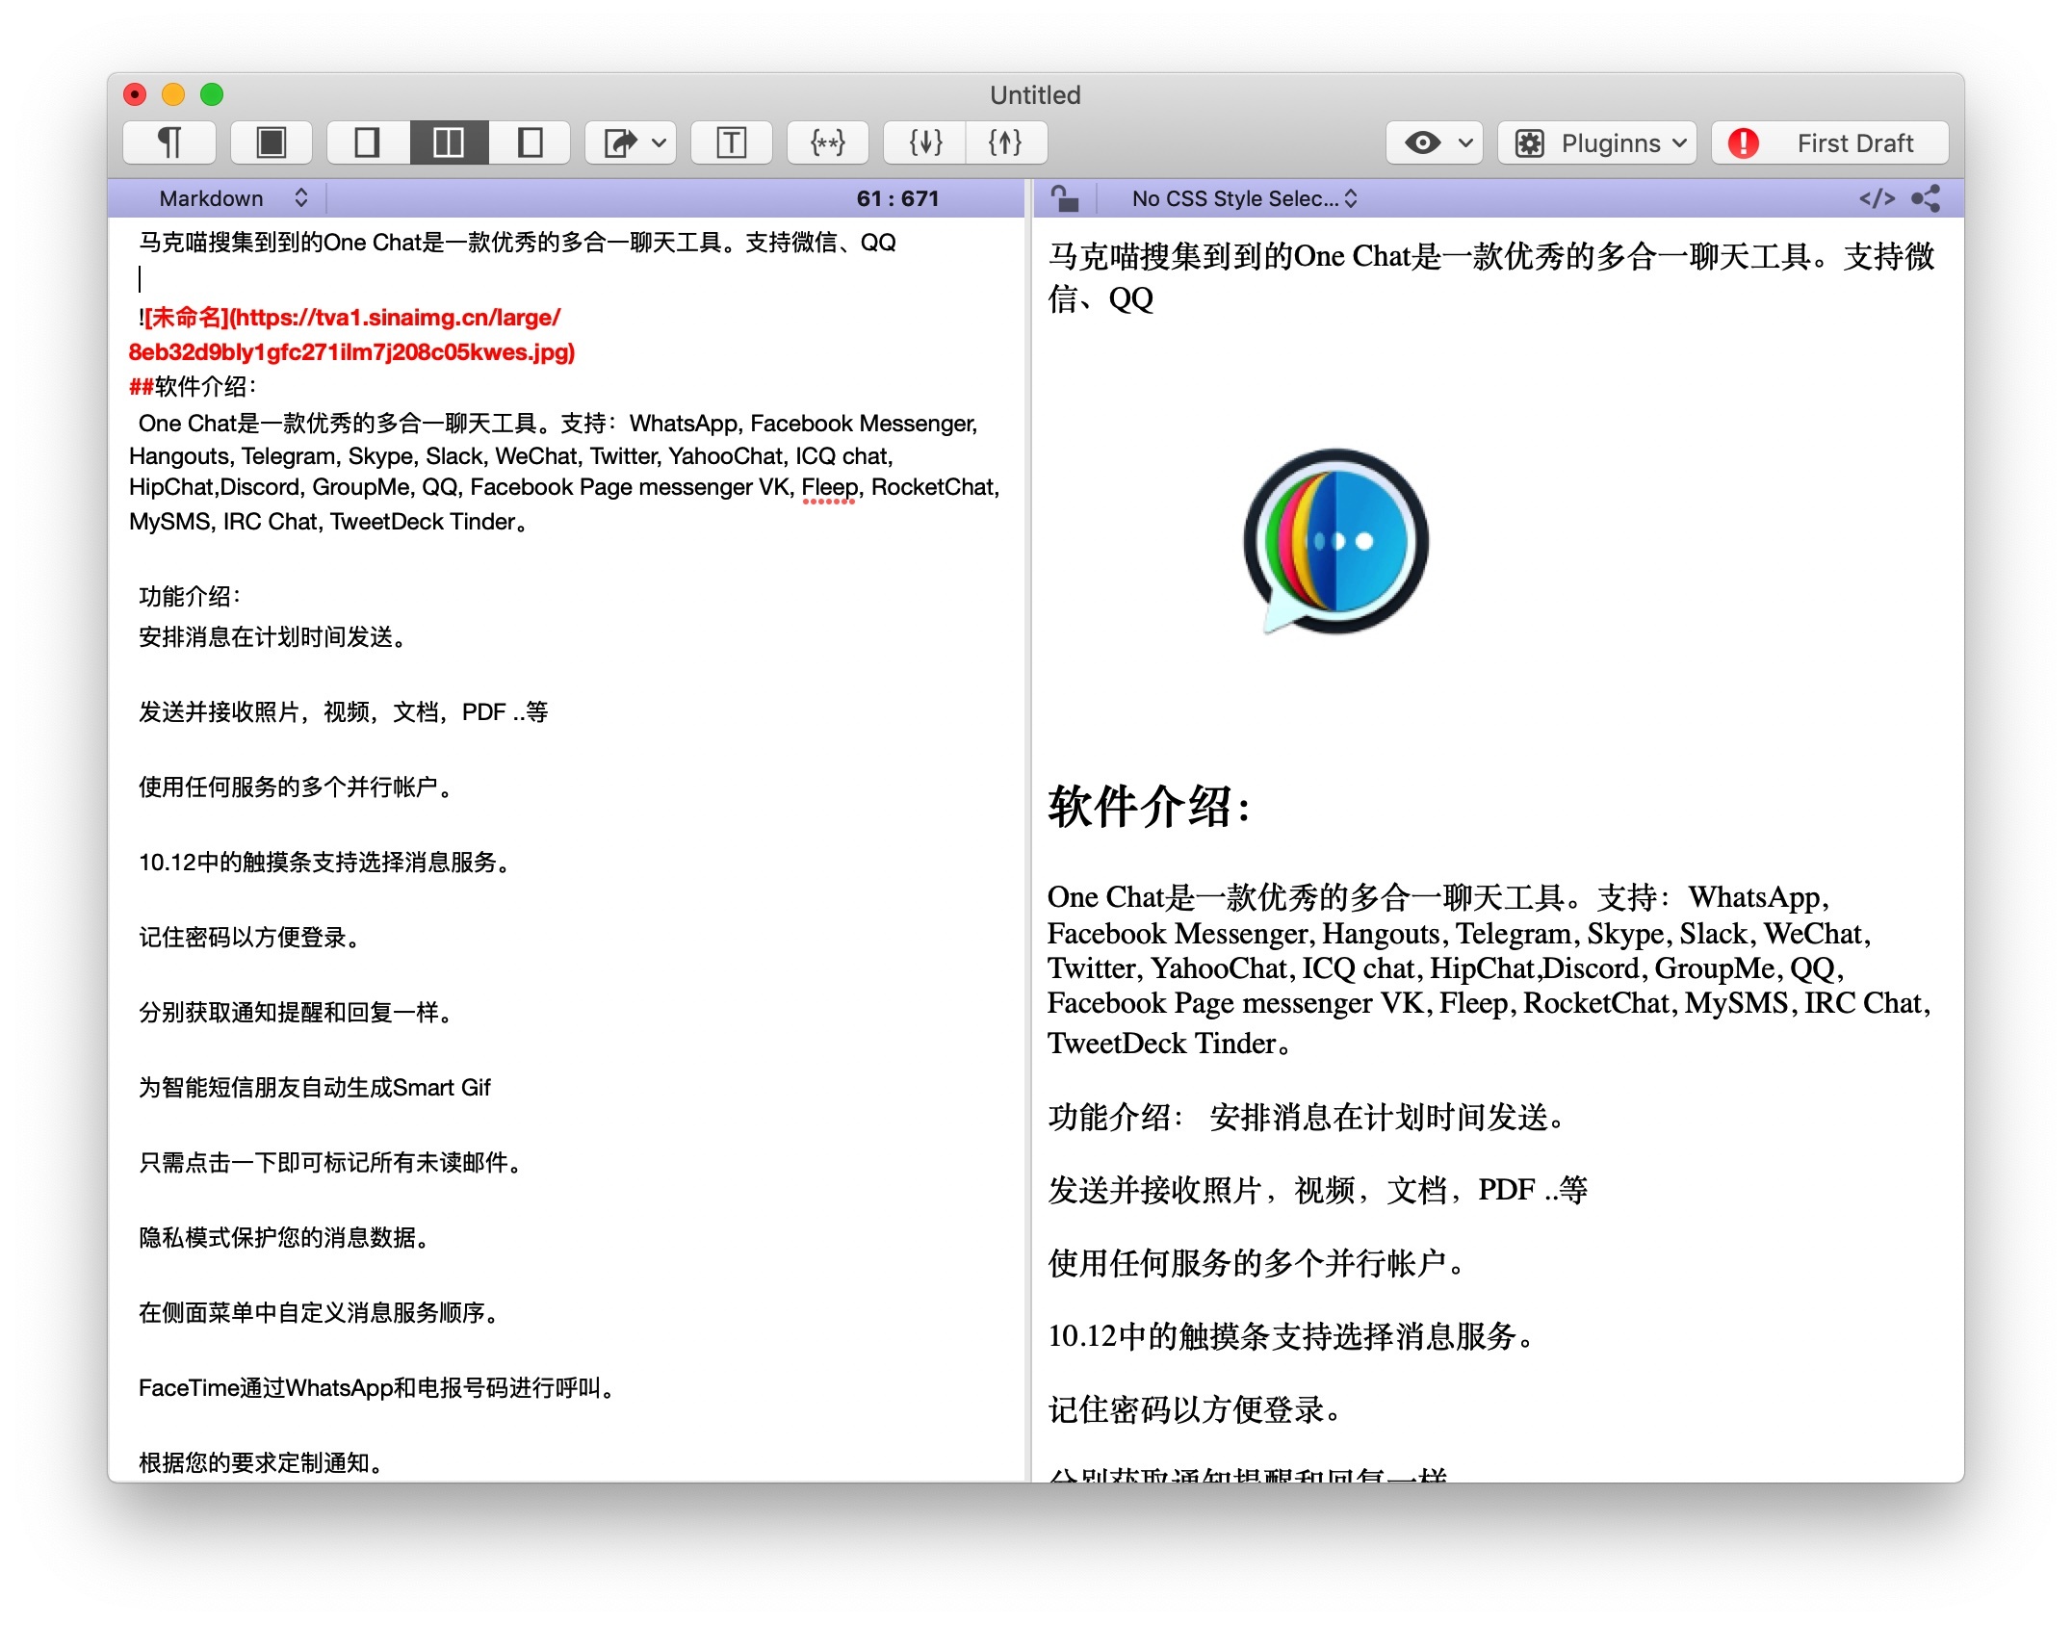This screenshot has height=1625, width=2072.
Task: Click the line 记住密码以方便登录 in editor
Action: point(250,937)
